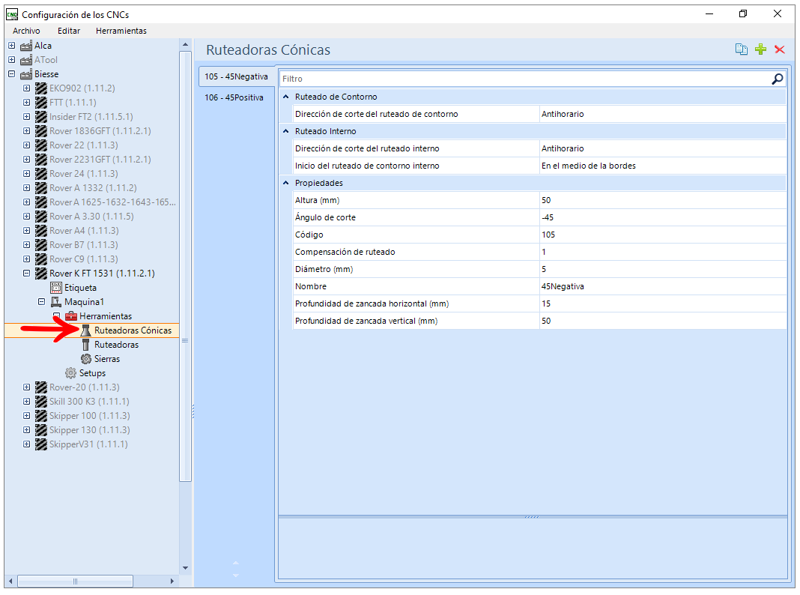
Task: Click the Herramientas toolbox icon
Action: (x=71, y=316)
